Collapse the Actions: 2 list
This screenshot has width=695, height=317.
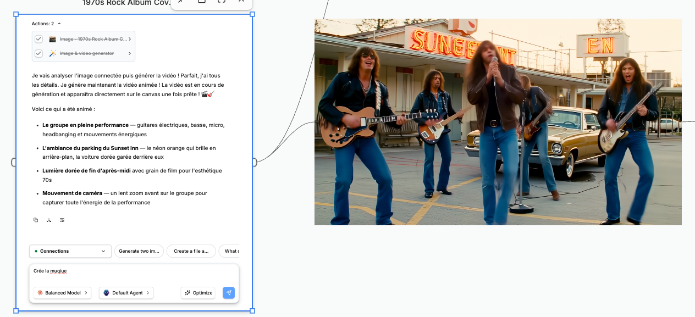pos(59,24)
